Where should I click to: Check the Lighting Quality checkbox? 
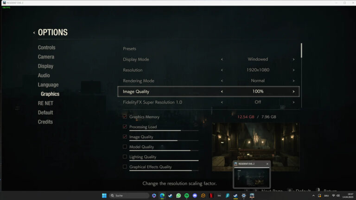point(125,157)
